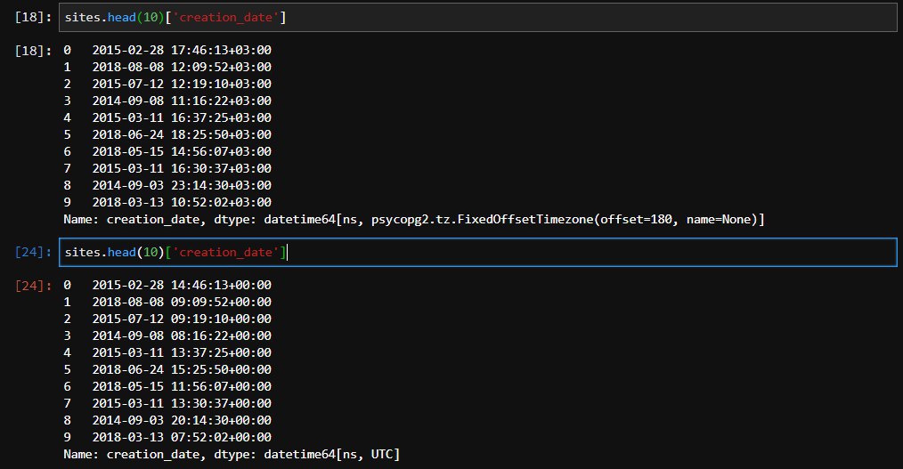
Task: Click the red [24] output prompt
Action: (34, 285)
